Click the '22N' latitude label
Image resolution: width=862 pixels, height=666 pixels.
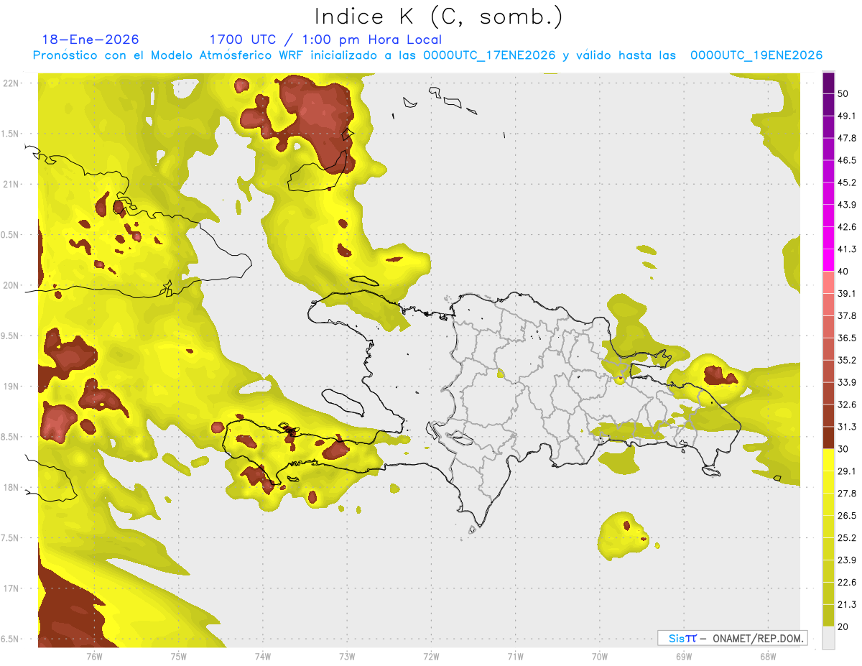click(x=12, y=83)
